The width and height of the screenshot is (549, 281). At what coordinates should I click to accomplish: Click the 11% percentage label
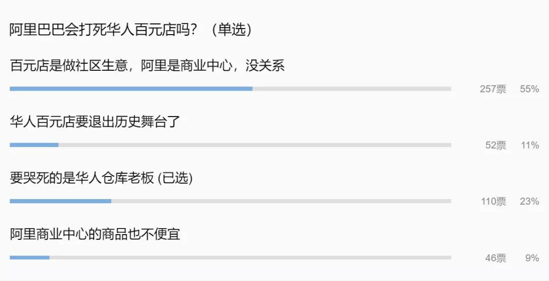[x=530, y=145]
